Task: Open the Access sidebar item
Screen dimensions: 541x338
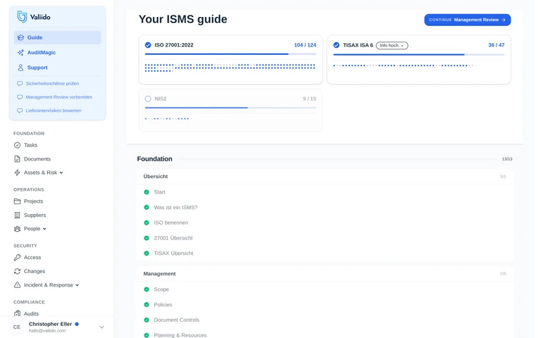Action: tap(32, 257)
